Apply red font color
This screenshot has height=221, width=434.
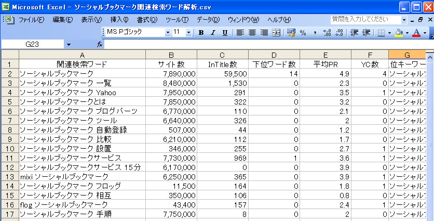(416, 33)
